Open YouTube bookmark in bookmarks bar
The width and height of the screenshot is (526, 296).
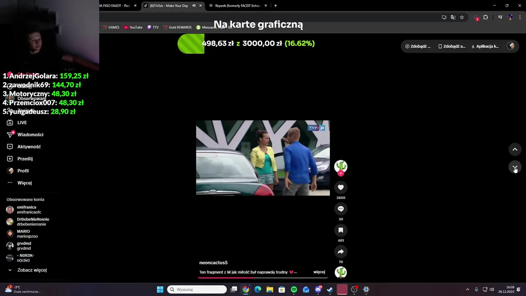pos(133,28)
